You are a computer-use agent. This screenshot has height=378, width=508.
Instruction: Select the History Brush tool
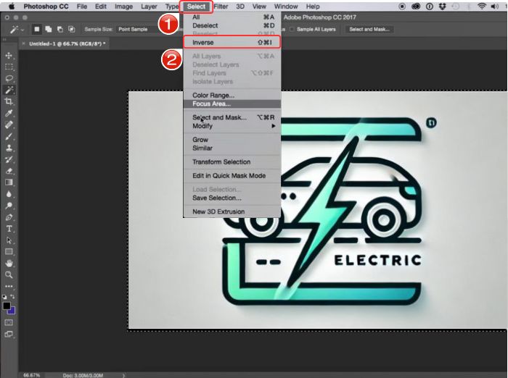pos(9,159)
